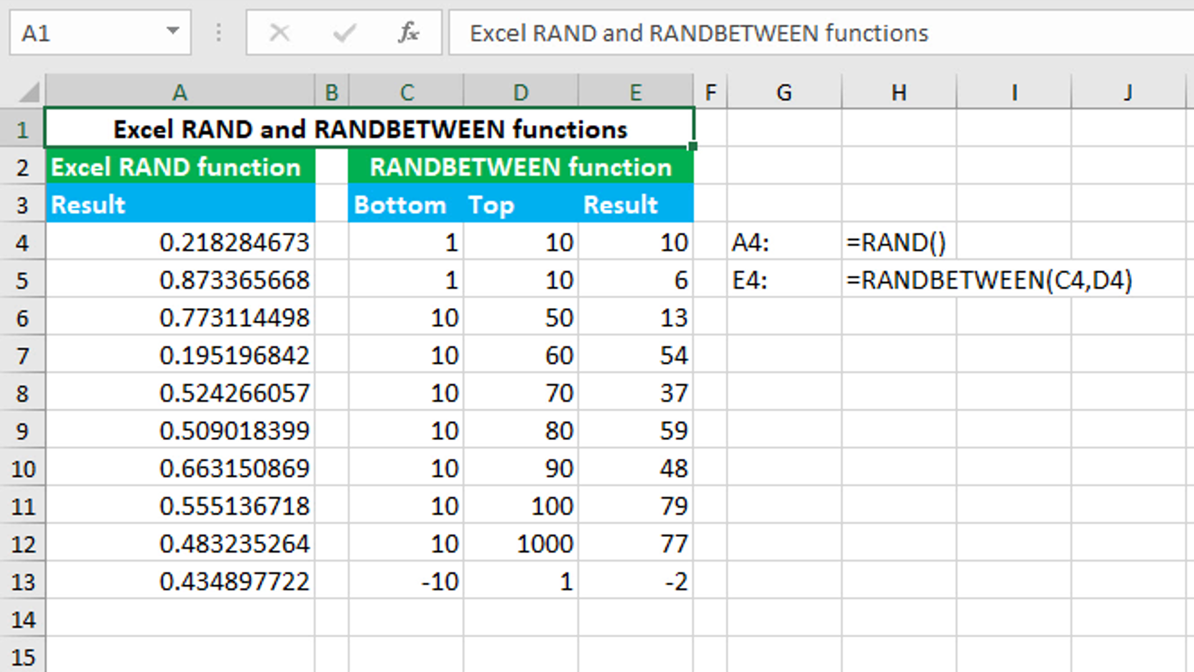
Task: Select Top value 100 in row 11
Action: 521,506
